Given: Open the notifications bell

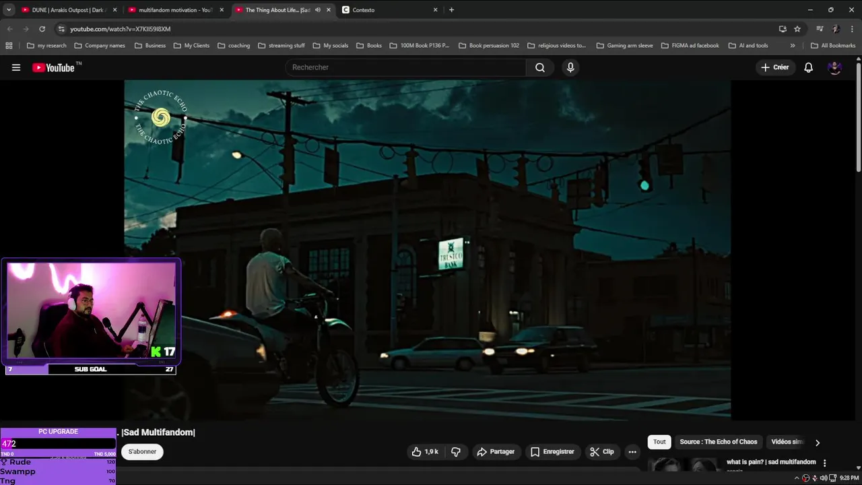Looking at the screenshot, I should tap(809, 67).
